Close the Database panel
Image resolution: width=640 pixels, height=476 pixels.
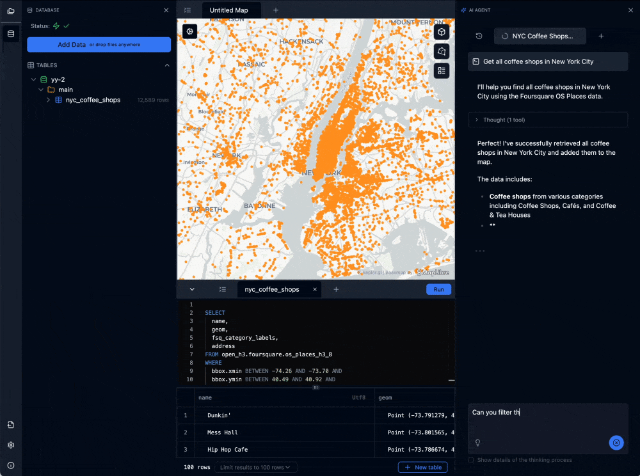[166, 10]
